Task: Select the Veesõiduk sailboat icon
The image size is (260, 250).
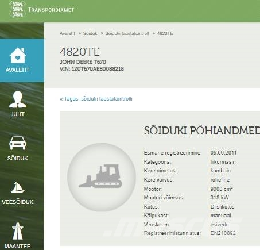Action: click(x=18, y=187)
